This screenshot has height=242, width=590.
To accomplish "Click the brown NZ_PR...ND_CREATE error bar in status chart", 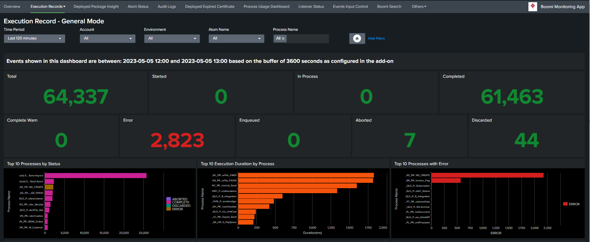I will (49, 187).
